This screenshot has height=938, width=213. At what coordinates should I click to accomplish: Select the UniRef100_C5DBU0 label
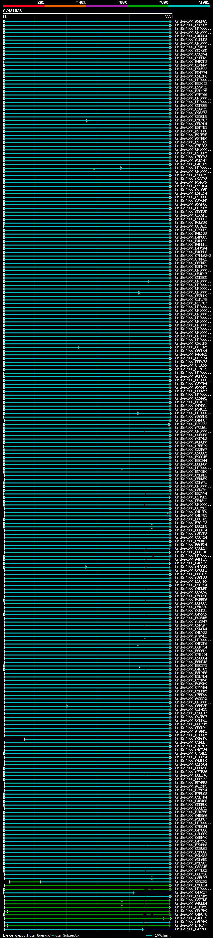pyautogui.click(x=191, y=805)
